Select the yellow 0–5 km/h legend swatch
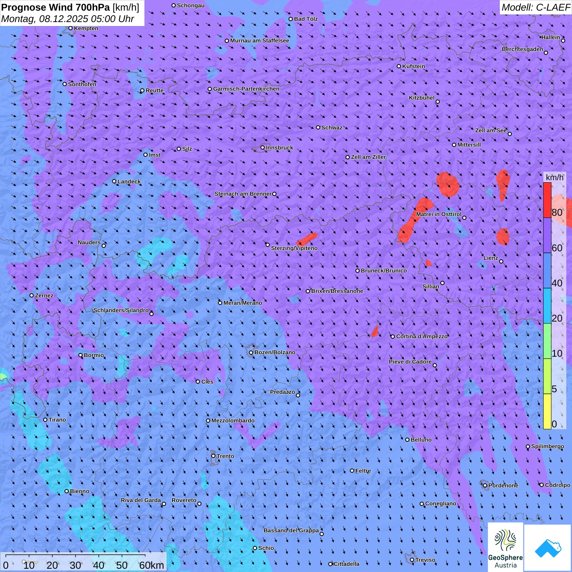Viewport: 572px width, 572px height. 547,411
